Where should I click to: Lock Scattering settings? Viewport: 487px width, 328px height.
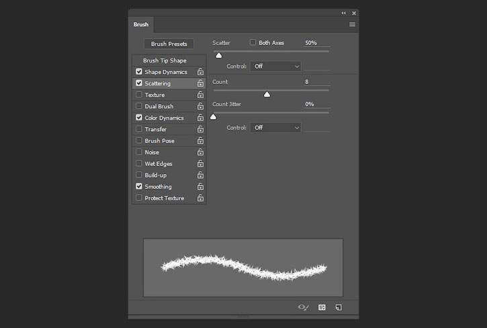[200, 83]
